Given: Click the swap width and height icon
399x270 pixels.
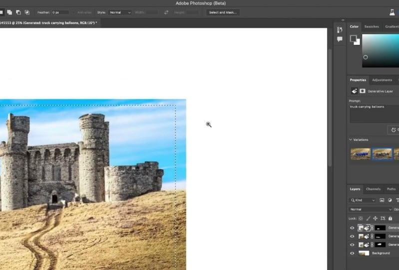Looking at the screenshot, I should click(x=166, y=12).
